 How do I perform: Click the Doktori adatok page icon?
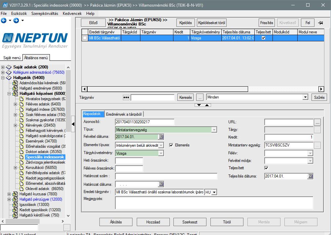21,152
